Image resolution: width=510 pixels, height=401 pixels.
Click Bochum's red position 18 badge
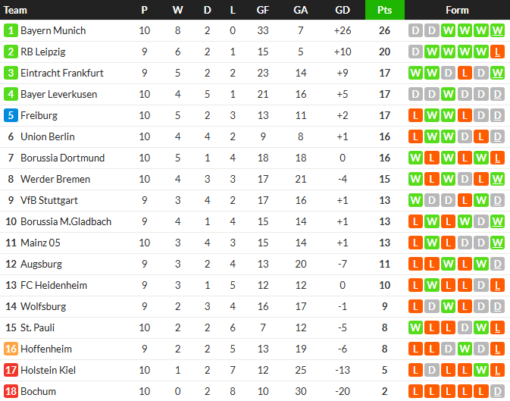coord(11,392)
